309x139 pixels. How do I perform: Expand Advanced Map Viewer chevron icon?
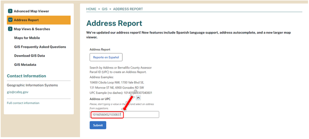[10, 11]
